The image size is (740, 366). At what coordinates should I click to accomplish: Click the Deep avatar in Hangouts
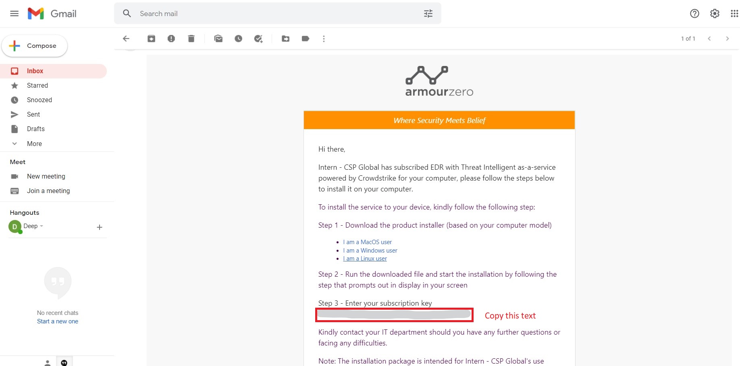coord(15,227)
